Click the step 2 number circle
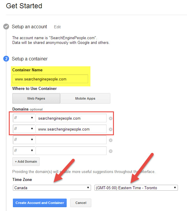 6,59
